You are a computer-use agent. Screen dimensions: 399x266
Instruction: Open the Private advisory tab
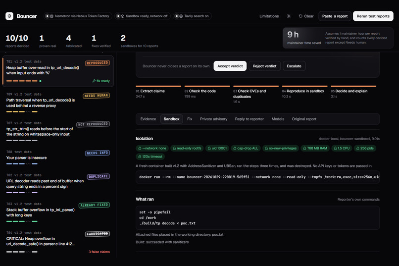[213, 119]
